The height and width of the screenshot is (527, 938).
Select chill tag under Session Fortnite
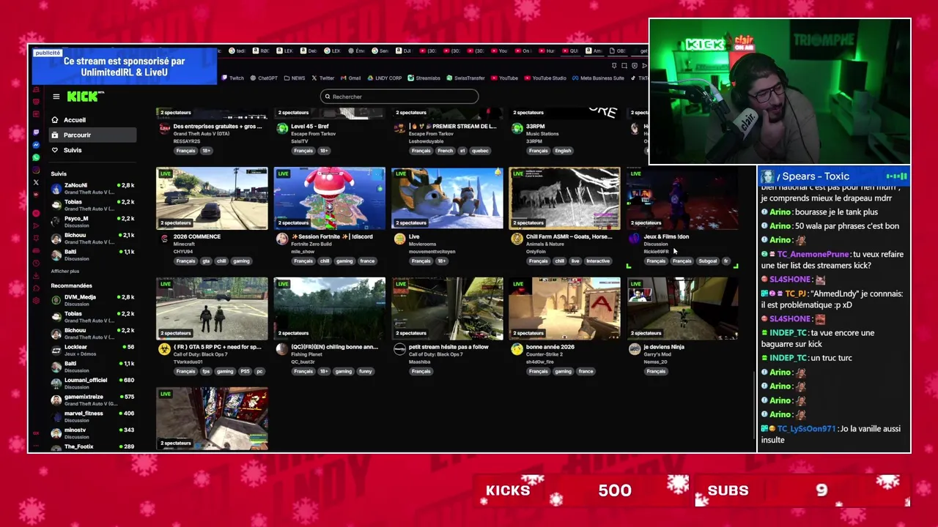pyautogui.click(x=325, y=261)
